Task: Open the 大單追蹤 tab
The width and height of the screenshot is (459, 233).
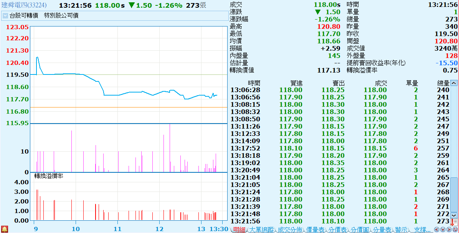Action: coord(261,230)
